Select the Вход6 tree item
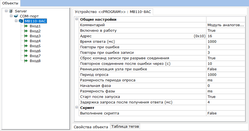This screenshot has height=131, width=249. coord(35,51)
